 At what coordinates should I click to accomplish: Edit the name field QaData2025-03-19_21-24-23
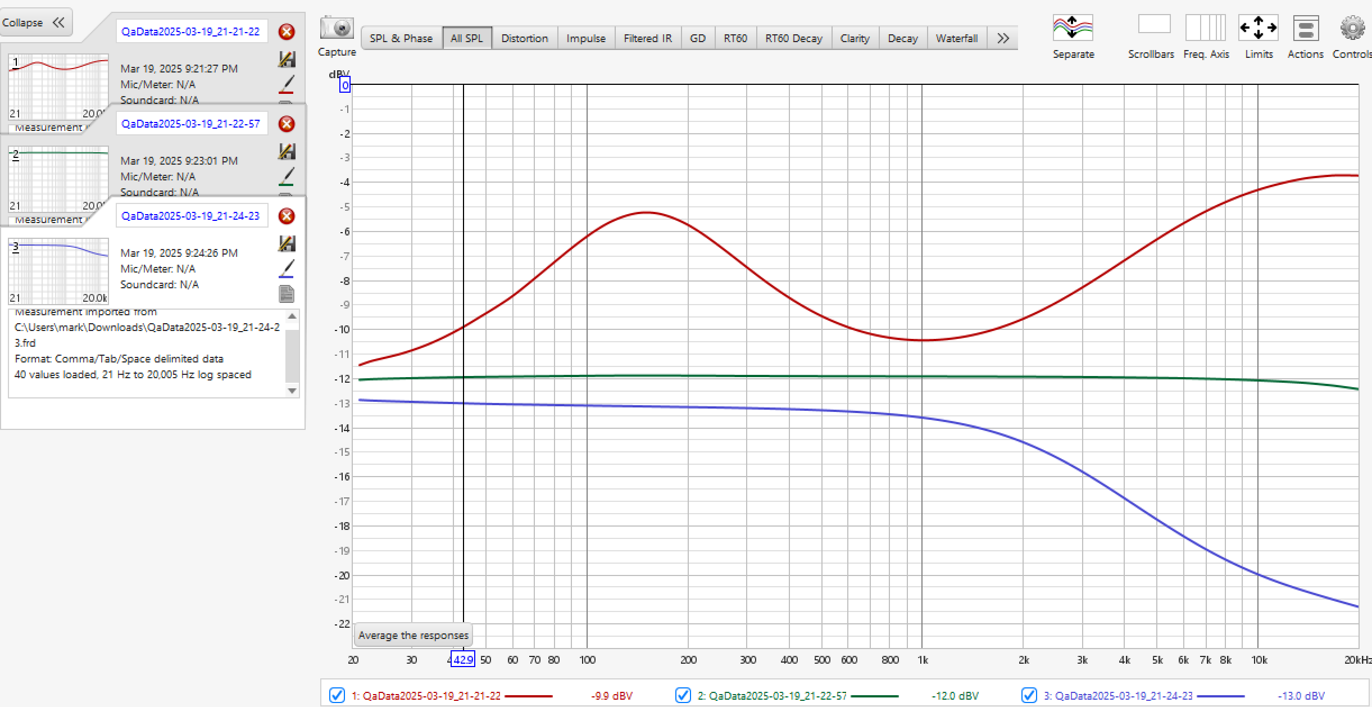point(192,216)
